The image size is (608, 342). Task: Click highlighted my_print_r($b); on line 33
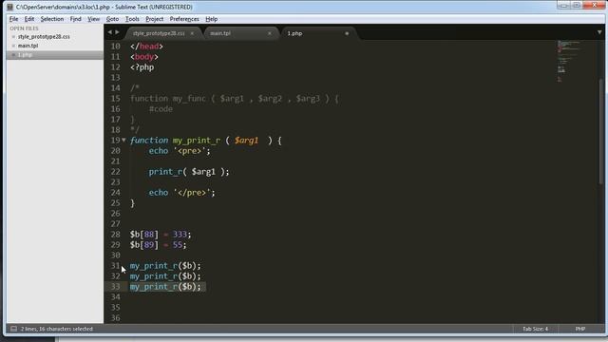point(165,287)
